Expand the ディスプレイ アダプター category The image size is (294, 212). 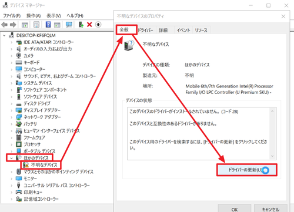tap(11, 110)
